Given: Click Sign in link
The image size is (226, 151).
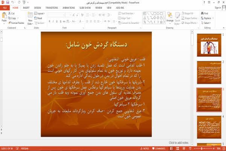Looking at the screenshot, I should pyautogui.click(x=218, y=8).
